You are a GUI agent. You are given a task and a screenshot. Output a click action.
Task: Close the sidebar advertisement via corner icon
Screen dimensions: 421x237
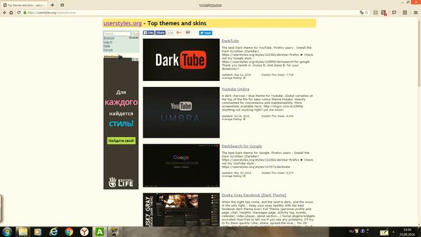137,59
